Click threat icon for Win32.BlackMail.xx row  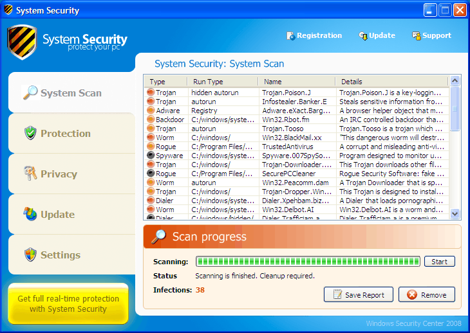tap(151, 138)
